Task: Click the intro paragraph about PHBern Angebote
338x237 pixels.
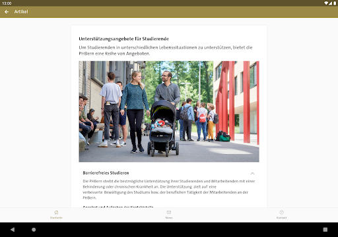Action: click(x=166, y=51)
